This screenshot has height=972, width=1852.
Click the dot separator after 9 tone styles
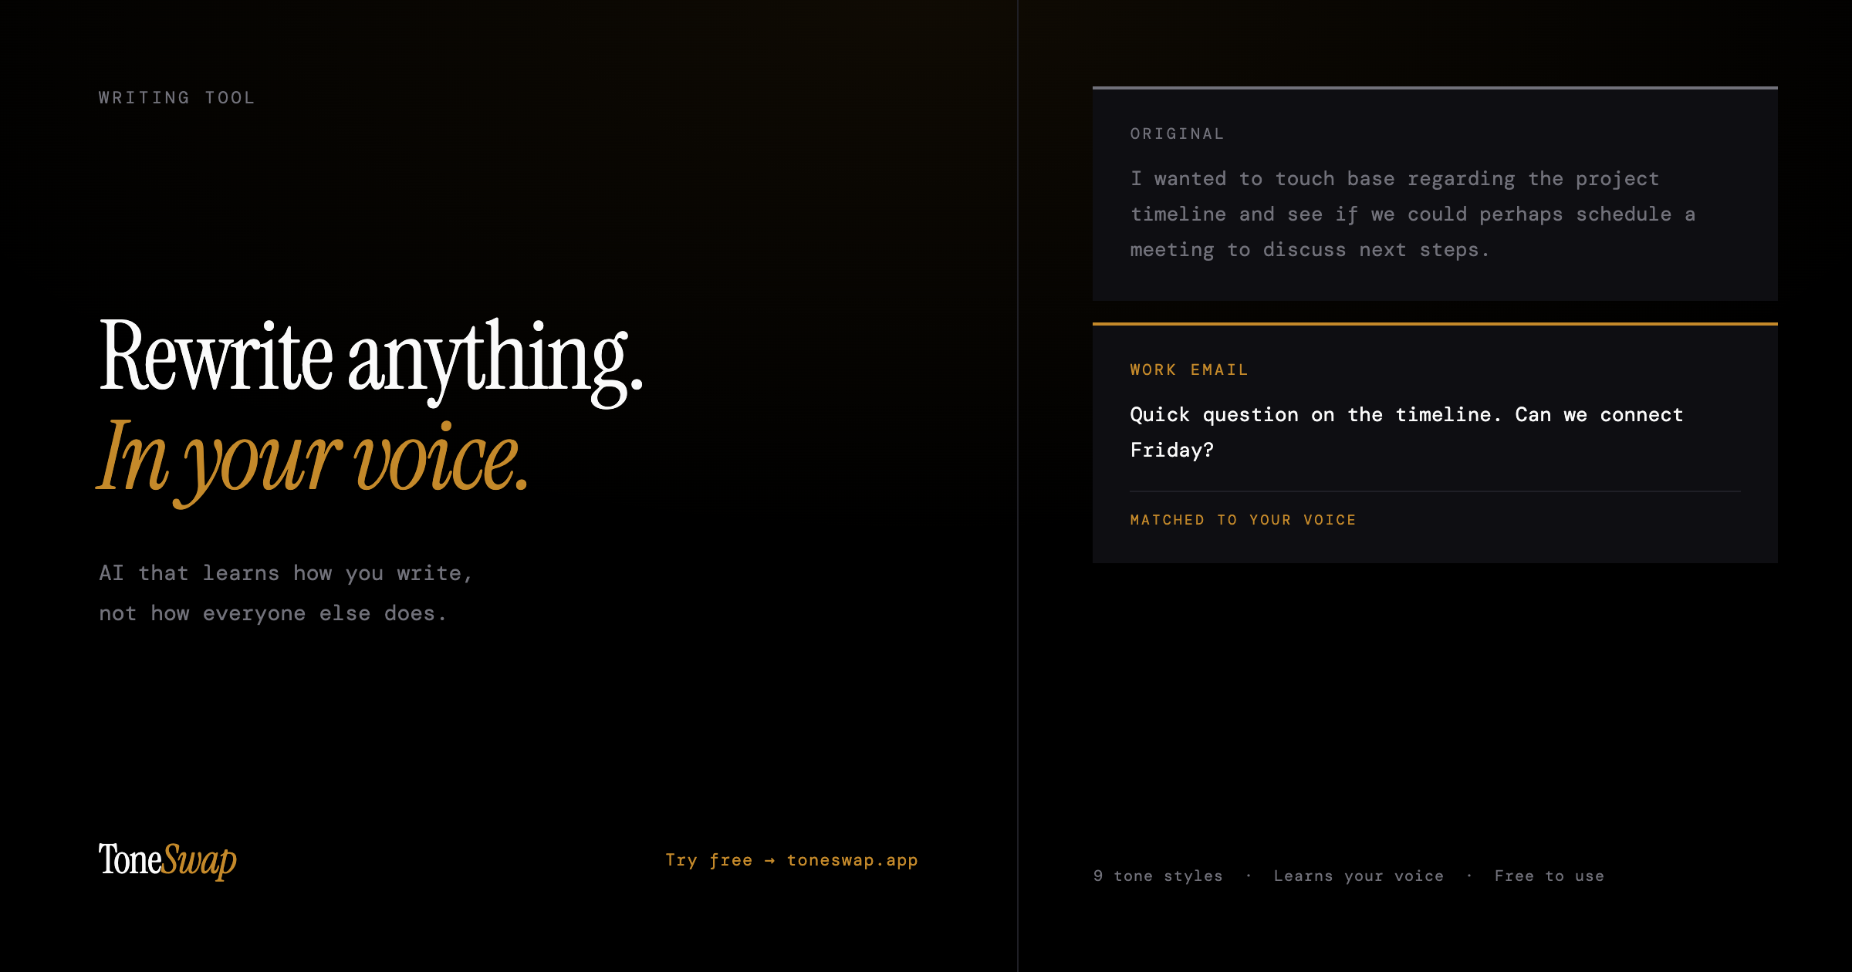tap(1249, 876)
